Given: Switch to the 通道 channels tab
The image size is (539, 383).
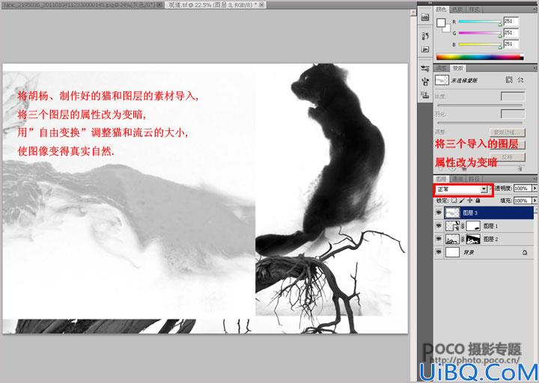Looking at the screenshot, I should (457, 179).
